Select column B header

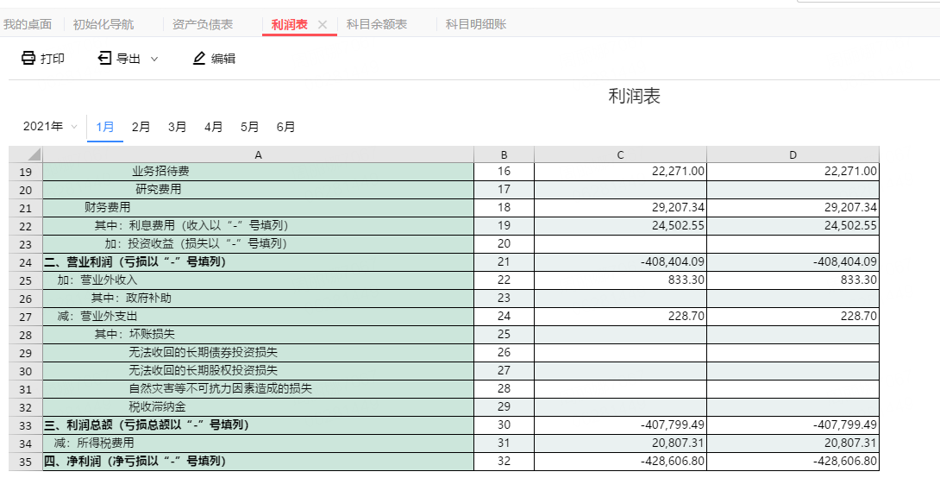[504, 154]
